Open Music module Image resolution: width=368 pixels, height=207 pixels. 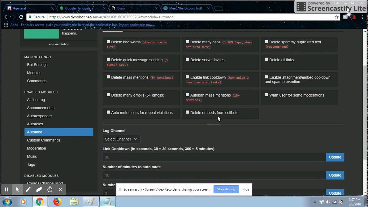[32, 156]
